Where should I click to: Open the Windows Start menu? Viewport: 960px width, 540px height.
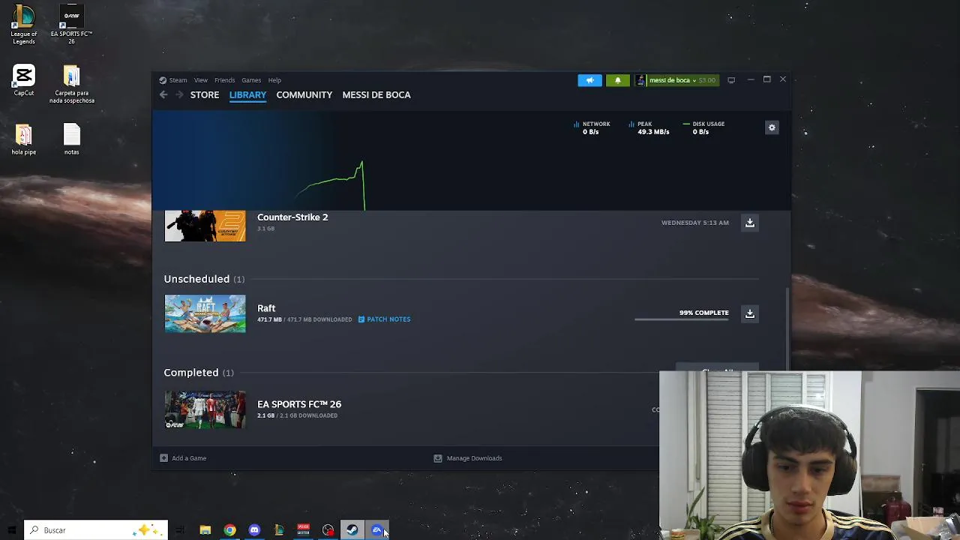pyautogui.click(x=11, y=530)
